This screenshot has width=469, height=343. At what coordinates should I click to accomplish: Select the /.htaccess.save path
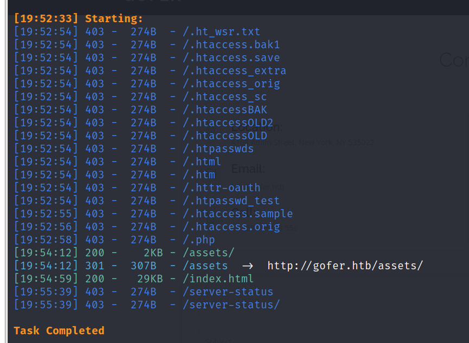pyautogui.click(x=231, y=58)
